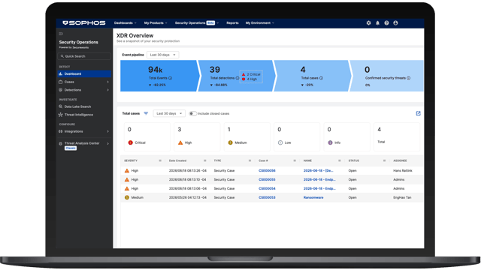
Task: Open Event pipeline Last 30 days dropdown
Action: (x=162, y=55)
